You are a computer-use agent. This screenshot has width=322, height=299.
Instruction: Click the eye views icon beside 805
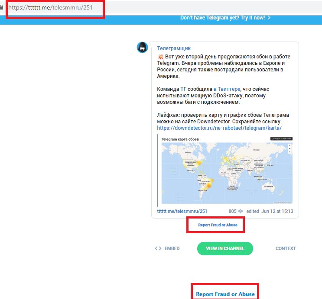(241, 211)
